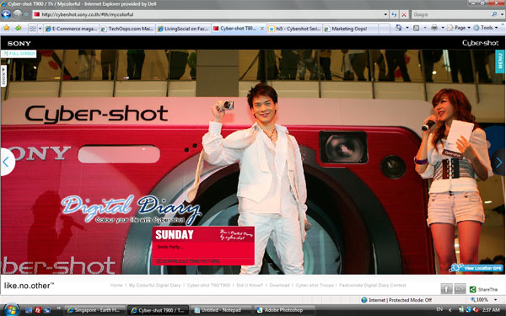Open the View Location GPS button
The image size is (506, 316).
click(x=476, y=268)
